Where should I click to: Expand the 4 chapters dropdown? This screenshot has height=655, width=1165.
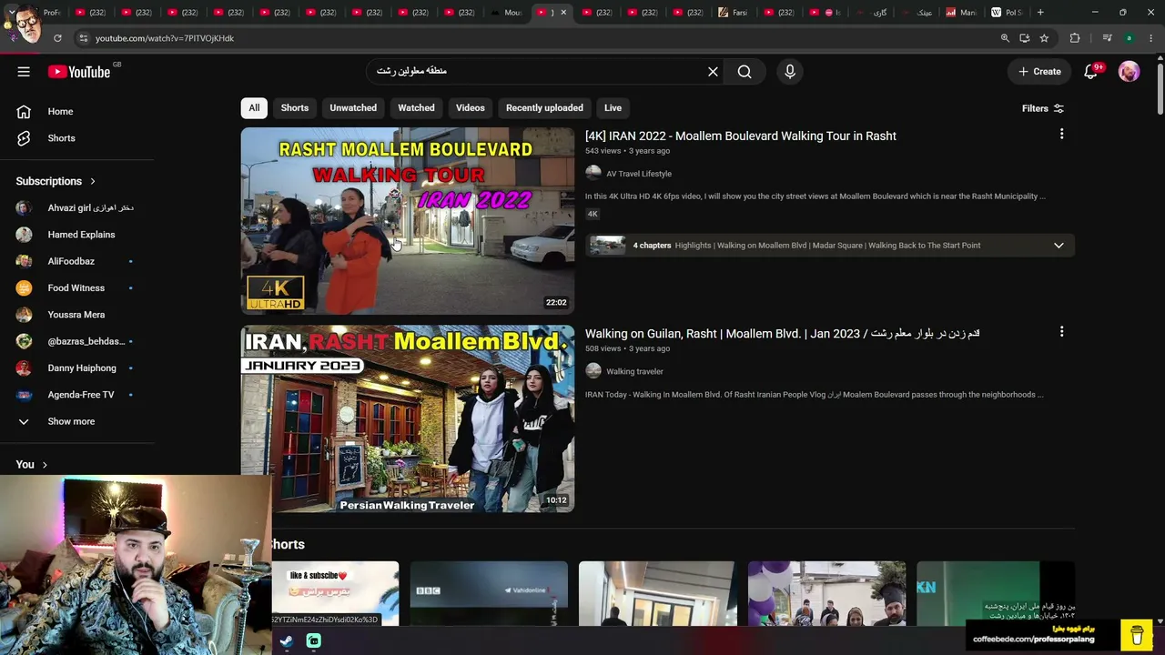click(x=1059, y=246)
